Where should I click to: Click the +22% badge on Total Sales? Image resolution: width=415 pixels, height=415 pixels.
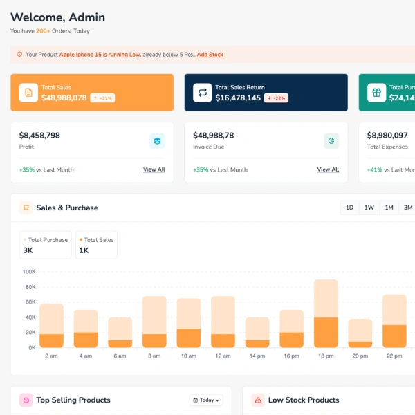(x=102, y=98)
